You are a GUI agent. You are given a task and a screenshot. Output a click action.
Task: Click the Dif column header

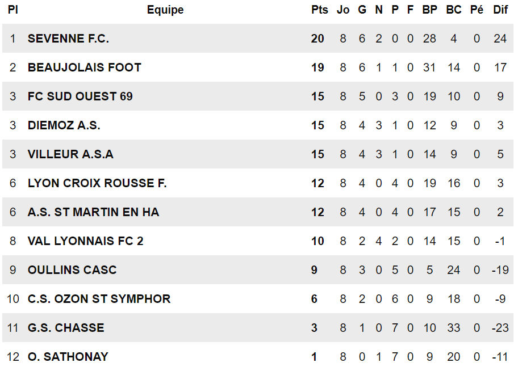click(500, 10)
